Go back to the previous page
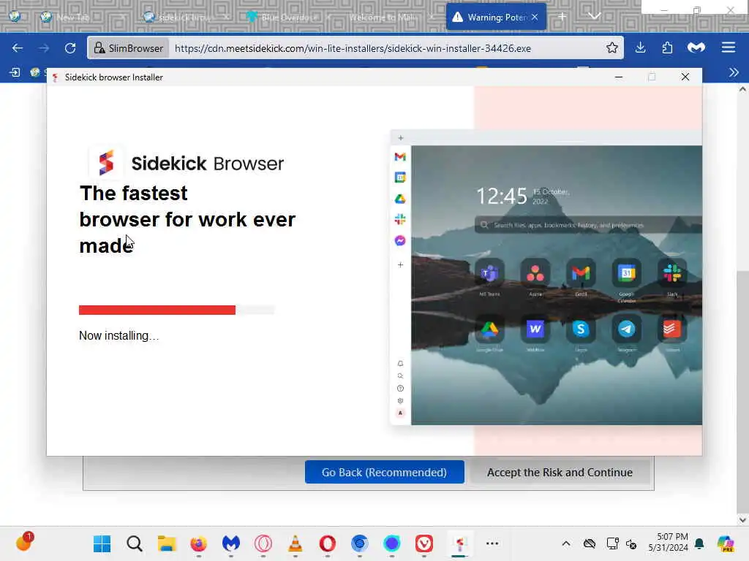The image size is (749, 561). 18,48
